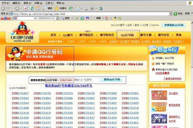Click the 6-7 digit number input field

(x=87, y=80)
